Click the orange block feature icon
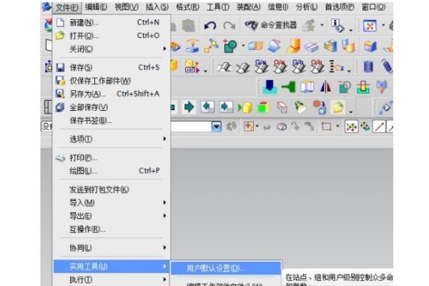 tap(255, 46)
